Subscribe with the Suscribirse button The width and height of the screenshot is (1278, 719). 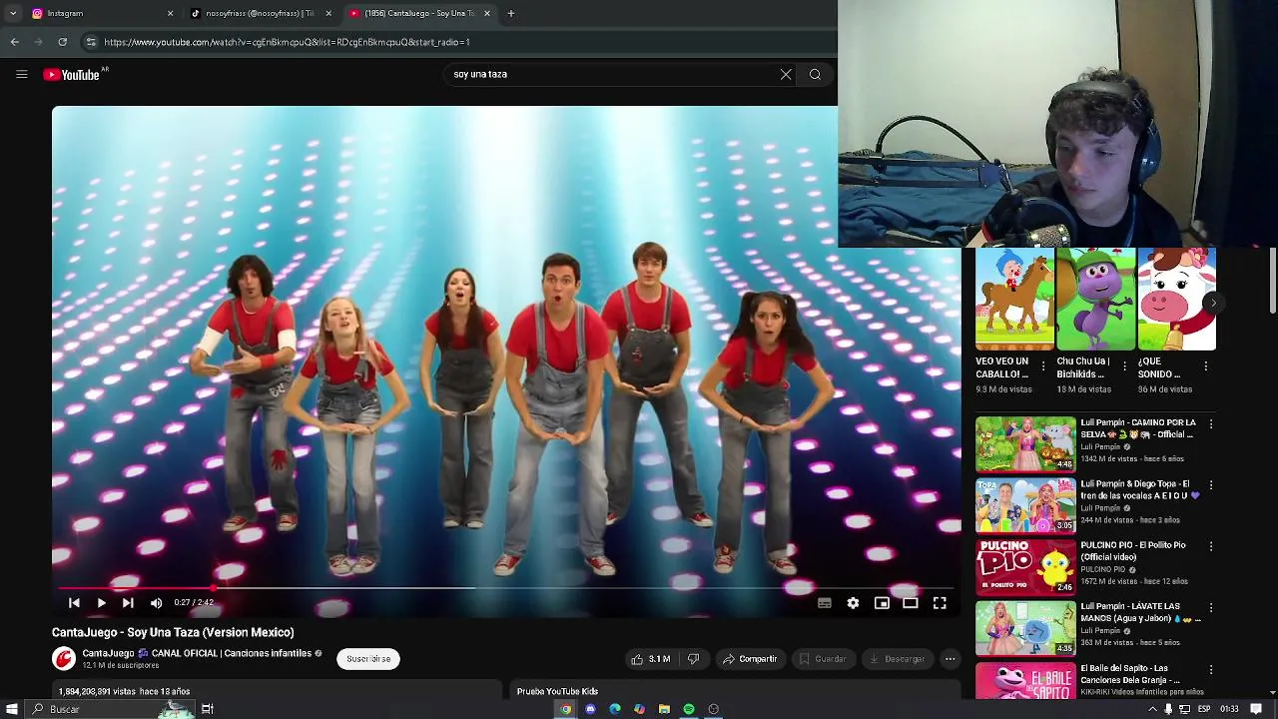tap(368, 659)
